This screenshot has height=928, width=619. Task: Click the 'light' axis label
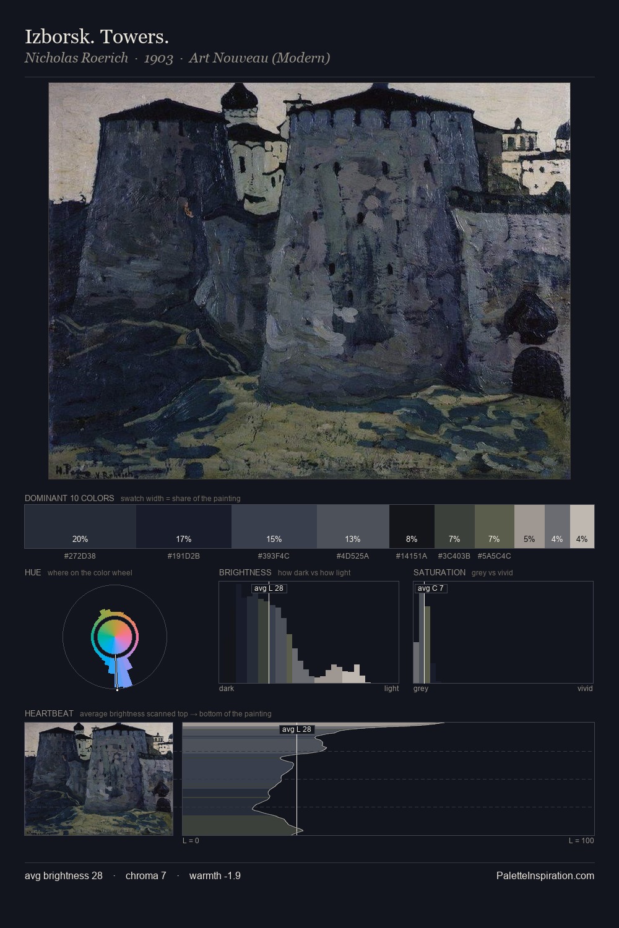coord(391,689)
